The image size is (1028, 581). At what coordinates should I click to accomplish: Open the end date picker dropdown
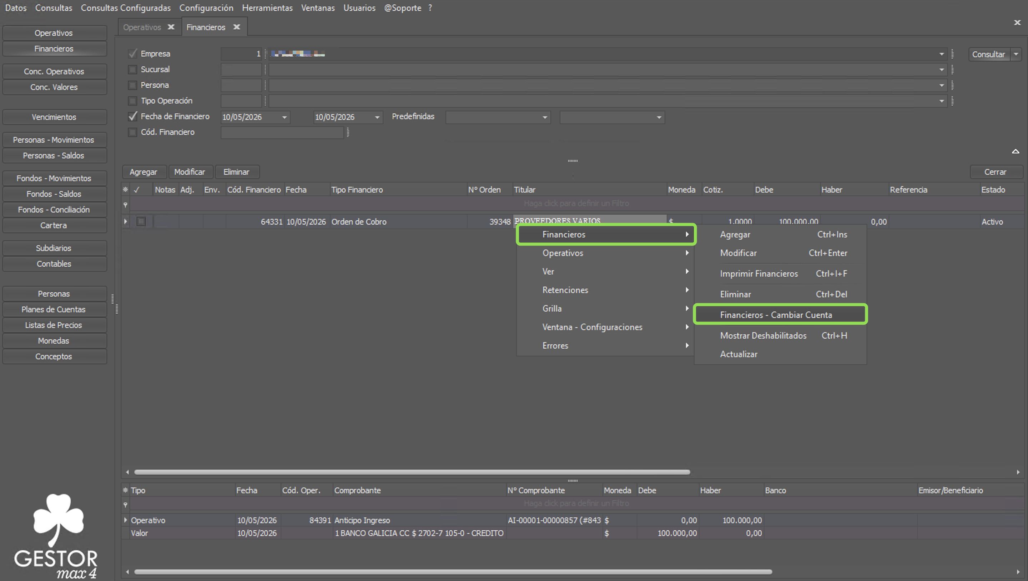[377, 117]
